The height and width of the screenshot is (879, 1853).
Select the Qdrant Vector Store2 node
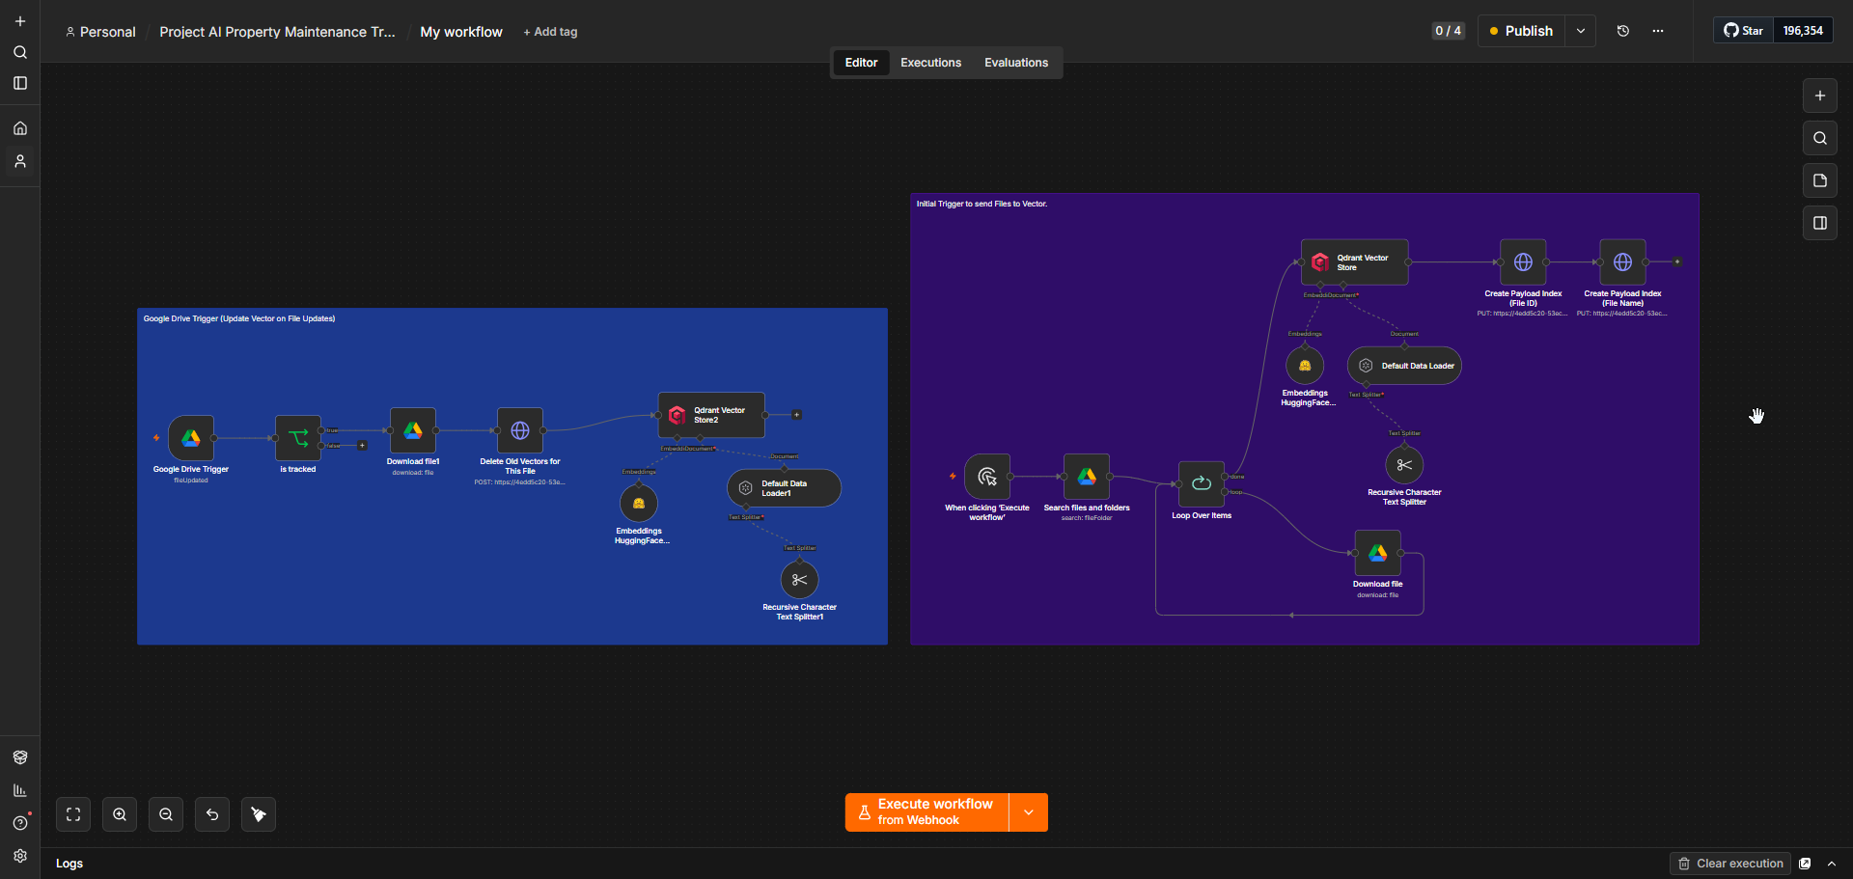[x=711, y=415]
